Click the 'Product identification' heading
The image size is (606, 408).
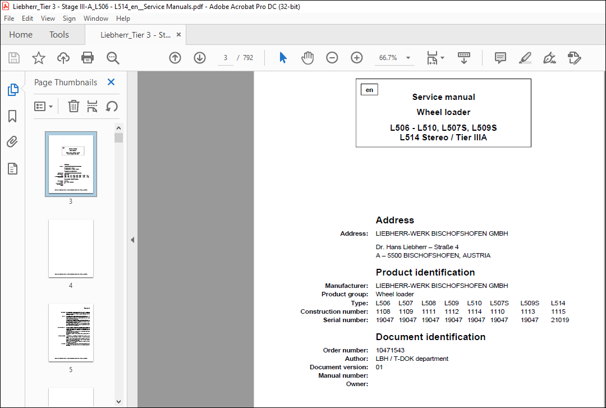coord(425,272)
